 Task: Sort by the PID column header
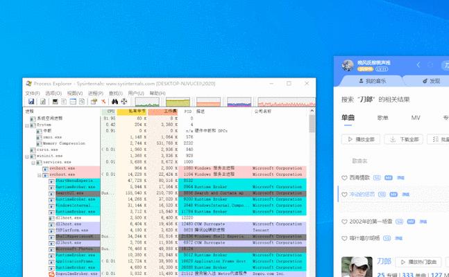[x=187, y=111]
